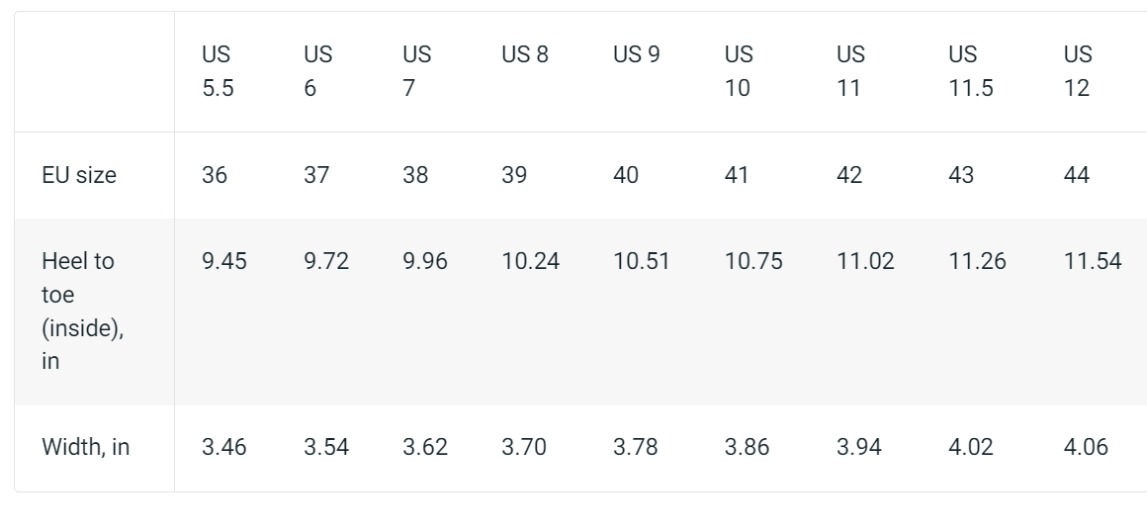Click heel to toe value 9.45
The height and width of the screenshot is (532, 1147).
[224, 261]
